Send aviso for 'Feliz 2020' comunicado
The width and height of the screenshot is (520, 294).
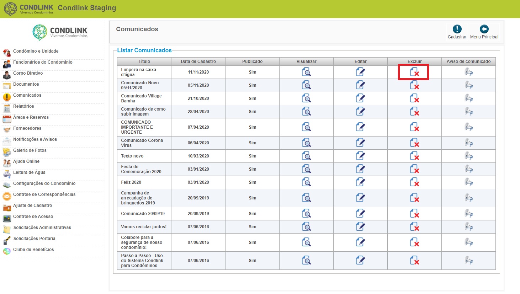pyautogui.click(x=469, y=182)
